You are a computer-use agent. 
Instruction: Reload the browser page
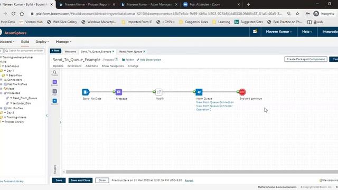tap(13, 14)
